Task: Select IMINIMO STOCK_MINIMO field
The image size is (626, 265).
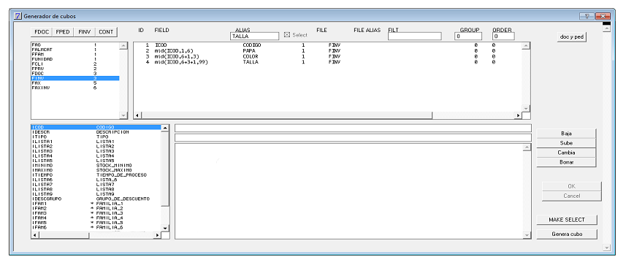Action: point(96,165)
